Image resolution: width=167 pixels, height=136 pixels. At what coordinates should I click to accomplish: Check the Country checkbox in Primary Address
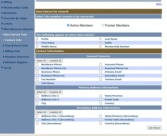pyautogui.click(x=100, y=103)
